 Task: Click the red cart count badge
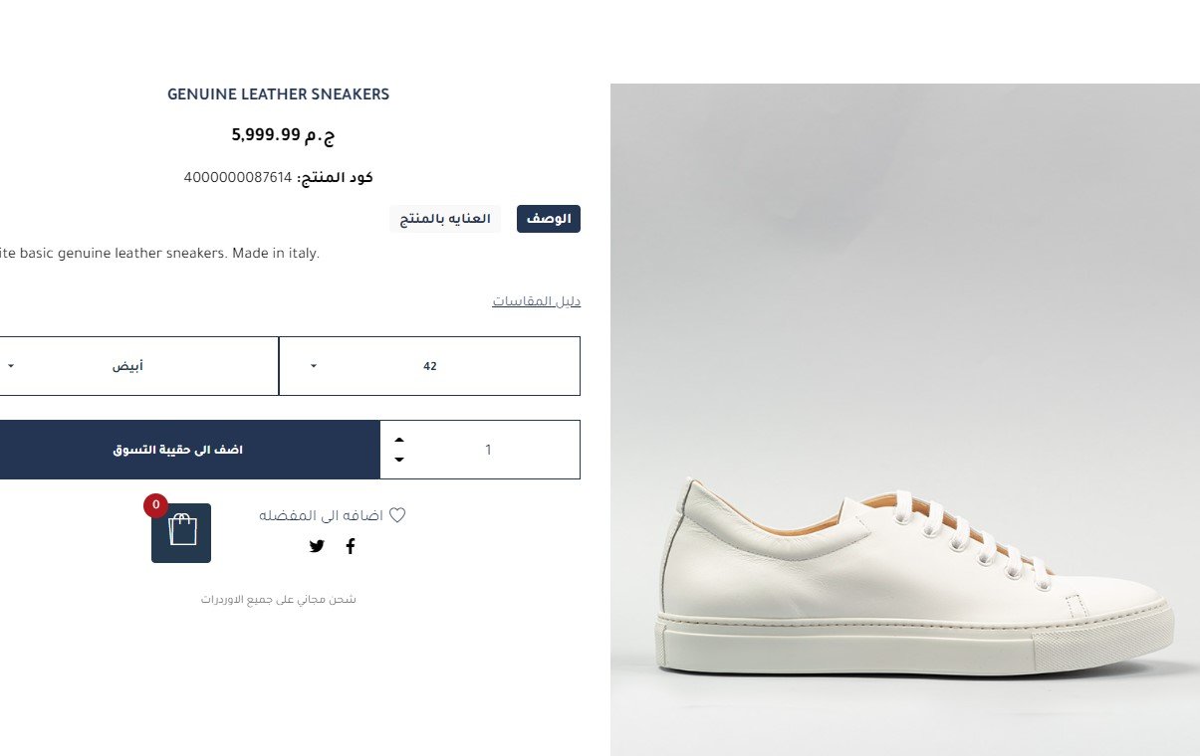point(155,504)
